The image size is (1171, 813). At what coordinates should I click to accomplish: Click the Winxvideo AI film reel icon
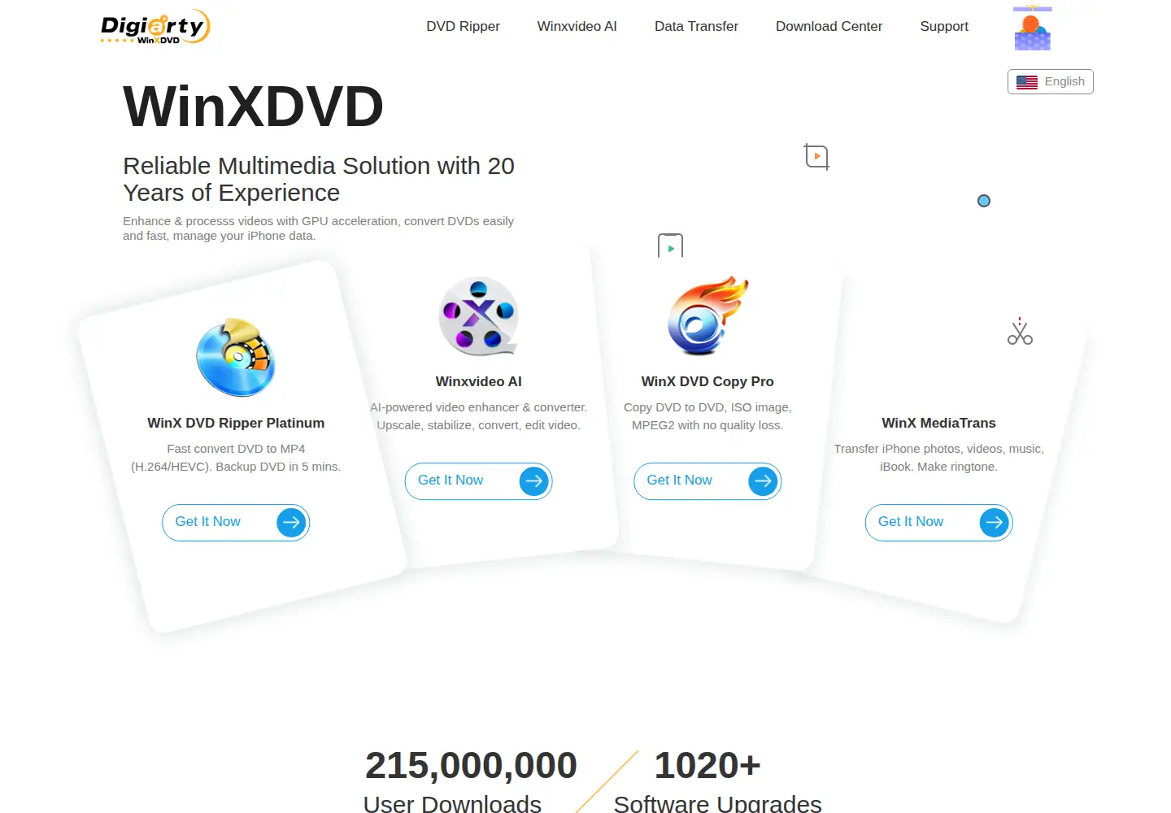[479, 316]
